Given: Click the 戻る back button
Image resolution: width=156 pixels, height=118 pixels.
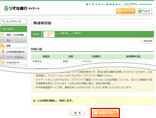Looking at the screenshot, I should (x=76, y=113).
